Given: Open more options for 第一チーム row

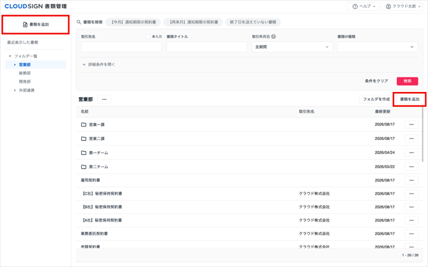Looking at the screenshot, I should tap(411, 153).
